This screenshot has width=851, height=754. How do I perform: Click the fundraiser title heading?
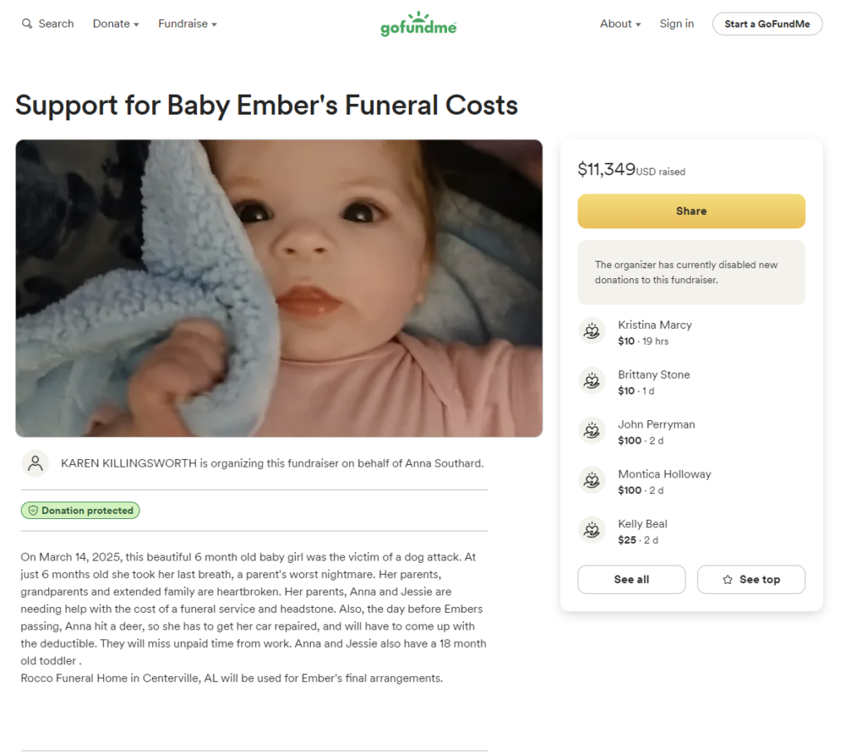click(266, 105)
